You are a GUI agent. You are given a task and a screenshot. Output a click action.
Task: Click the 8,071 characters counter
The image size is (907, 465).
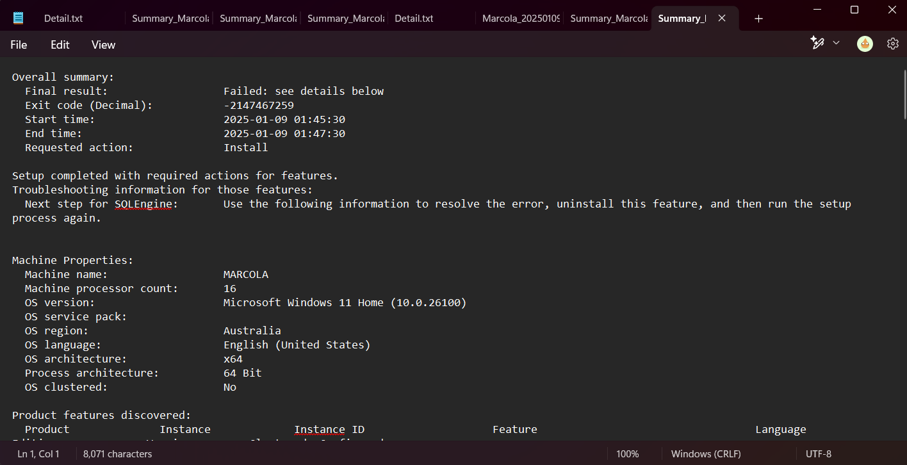[x=117, y=453]
